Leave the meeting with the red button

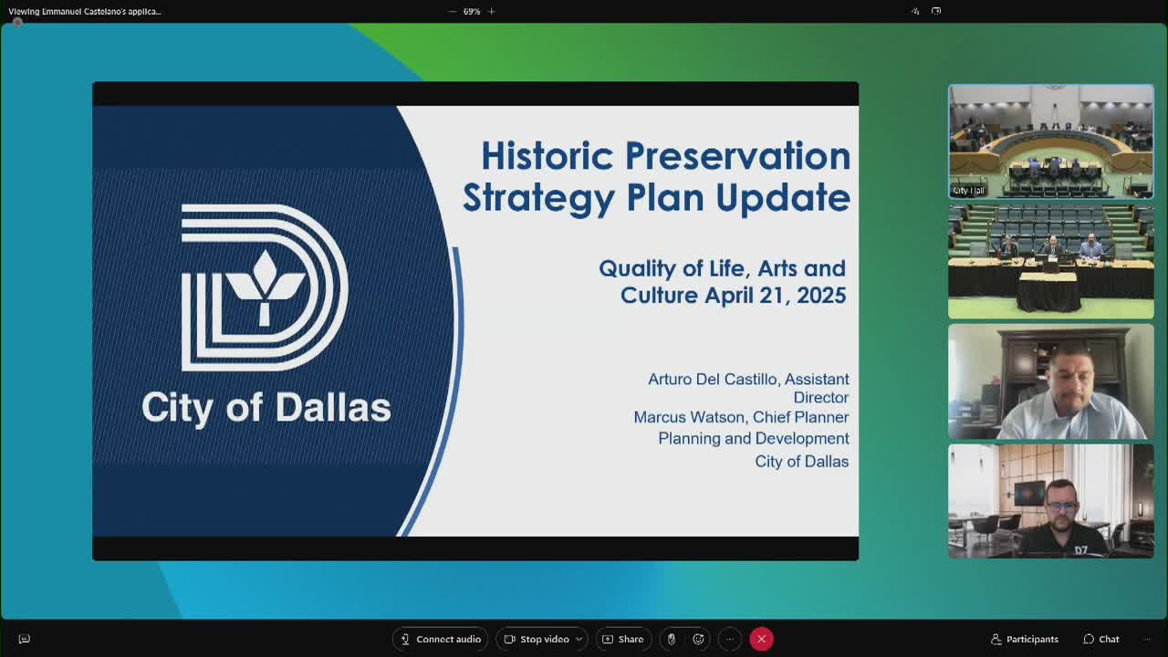pos(762,639)
